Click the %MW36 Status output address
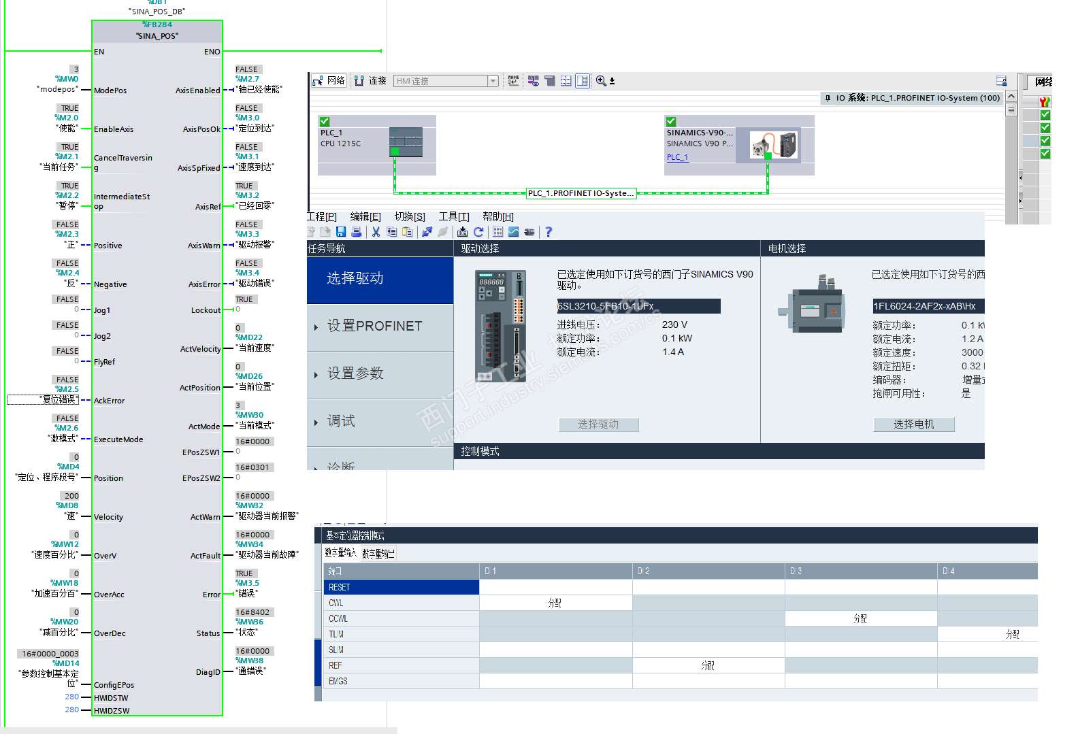 [250, 622]
